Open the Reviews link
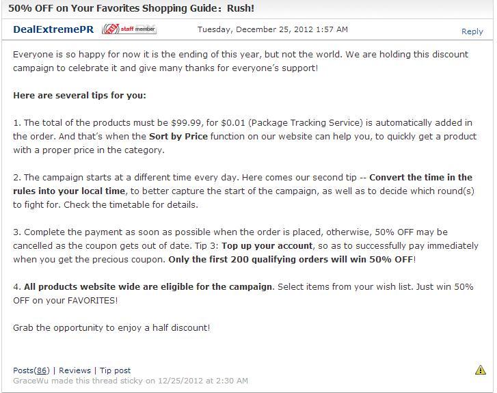The width and height of the screenshot is (497, 393). (75, 370)
